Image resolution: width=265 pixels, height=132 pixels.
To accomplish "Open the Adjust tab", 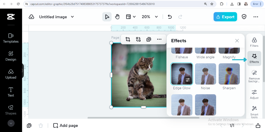I will point(254,94).
